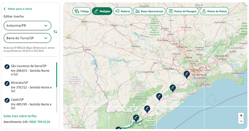Zoom in the map with plus button

(x=241, y=115)
